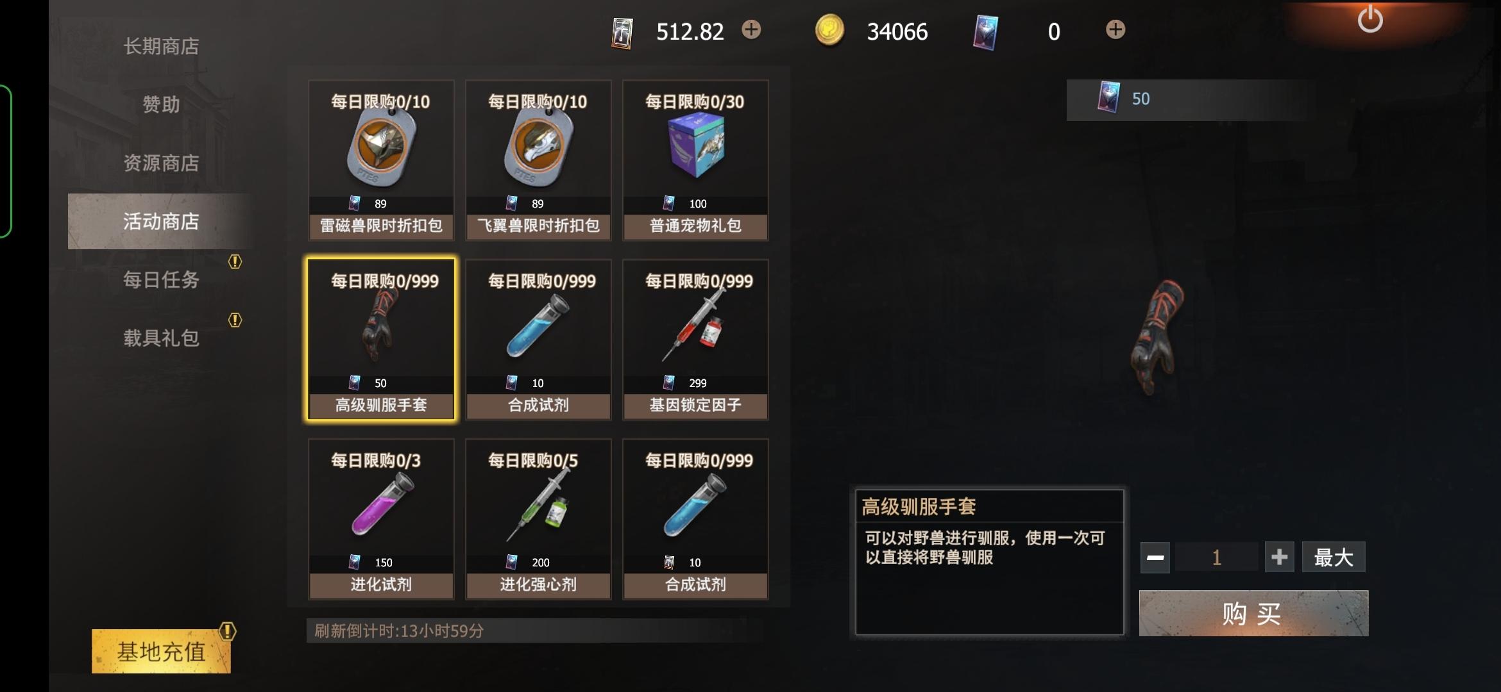Select the 飞翼兽限时折扣包 item
Image resolution: width=1501 pixels, height=692 pixels.
[x=538, y=160]
